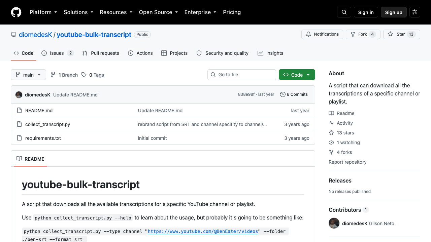Click the Report repository link
431x242 pixels.
click(x=347, y=162)
